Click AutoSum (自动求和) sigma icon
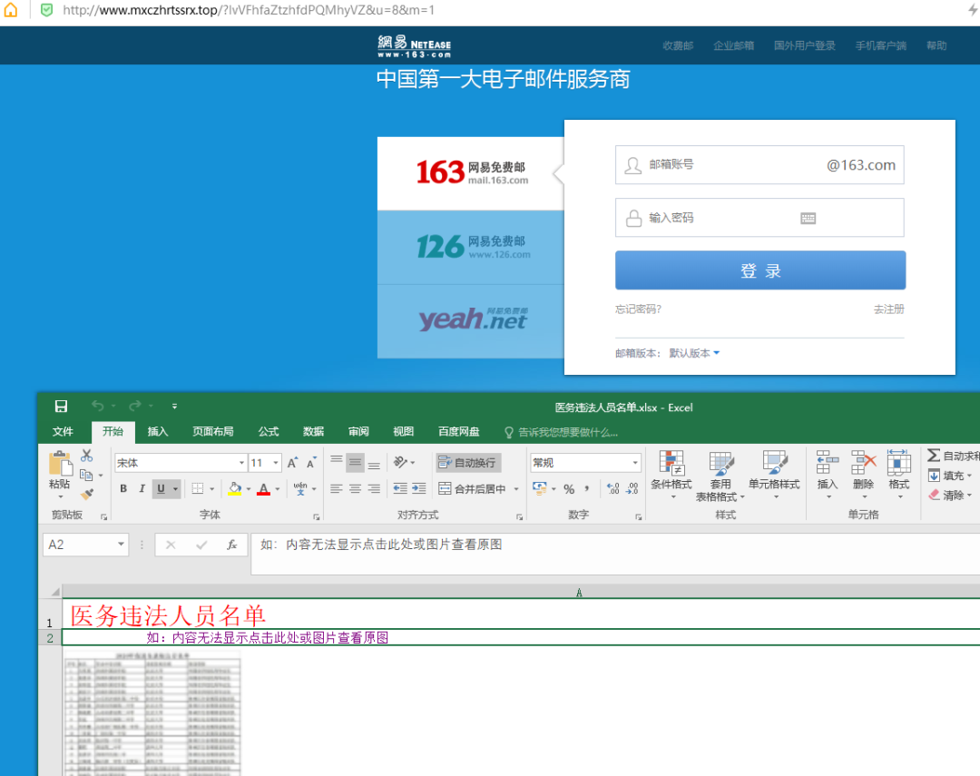Screen dimensions: 980x776 click(934, 456)
